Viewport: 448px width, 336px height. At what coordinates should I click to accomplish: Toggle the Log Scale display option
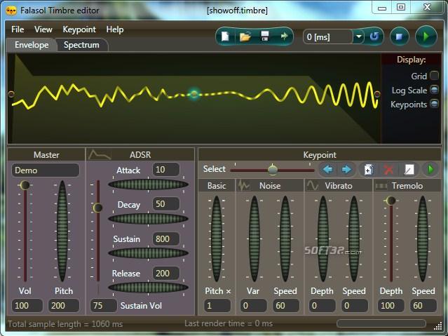coord(434,90)
